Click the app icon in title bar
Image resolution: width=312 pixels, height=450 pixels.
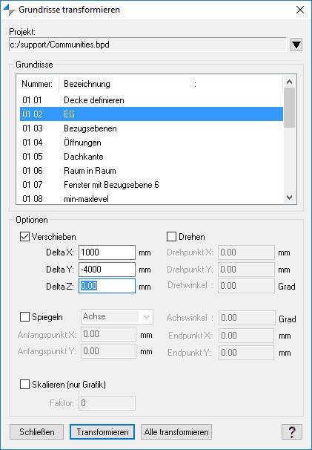coord(8,9)
